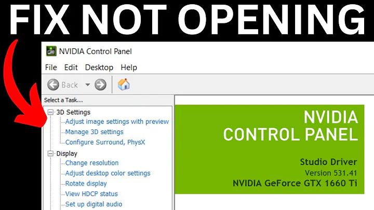Screen dimensions: 374x210
Task: Click the 'NVIDIA GeForce GTX 1660 Ti' text
Action: (295, 183)
